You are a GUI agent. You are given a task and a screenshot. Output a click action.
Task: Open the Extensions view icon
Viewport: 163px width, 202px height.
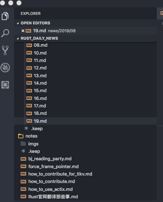(x=5, y=85)
